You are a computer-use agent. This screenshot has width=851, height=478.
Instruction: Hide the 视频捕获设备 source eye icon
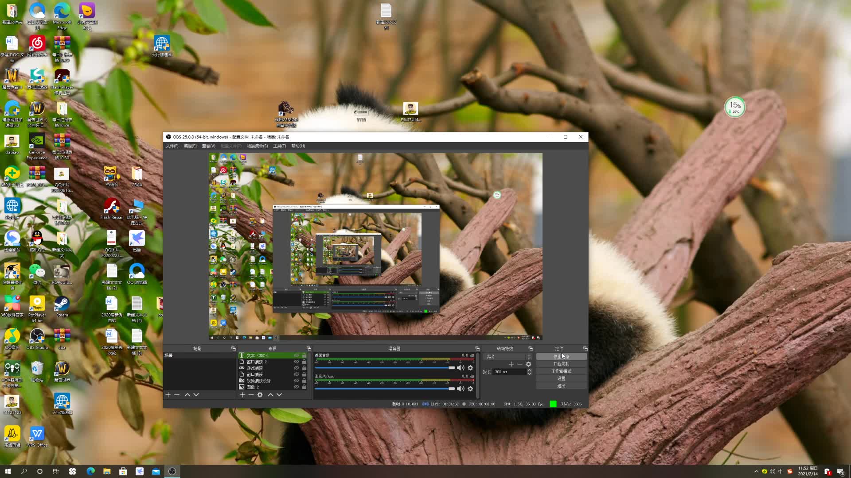pyautogui.click(x=297, y=381)
